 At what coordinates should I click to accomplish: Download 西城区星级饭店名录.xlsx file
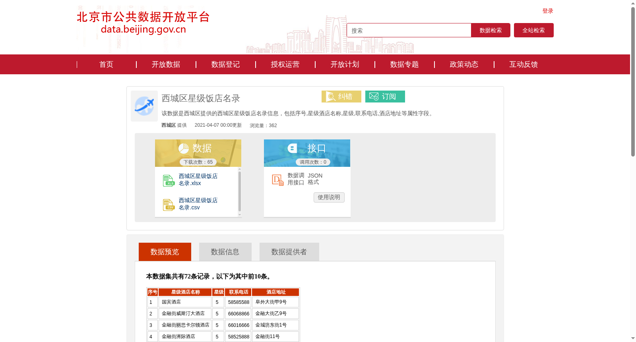click(198, 180)
